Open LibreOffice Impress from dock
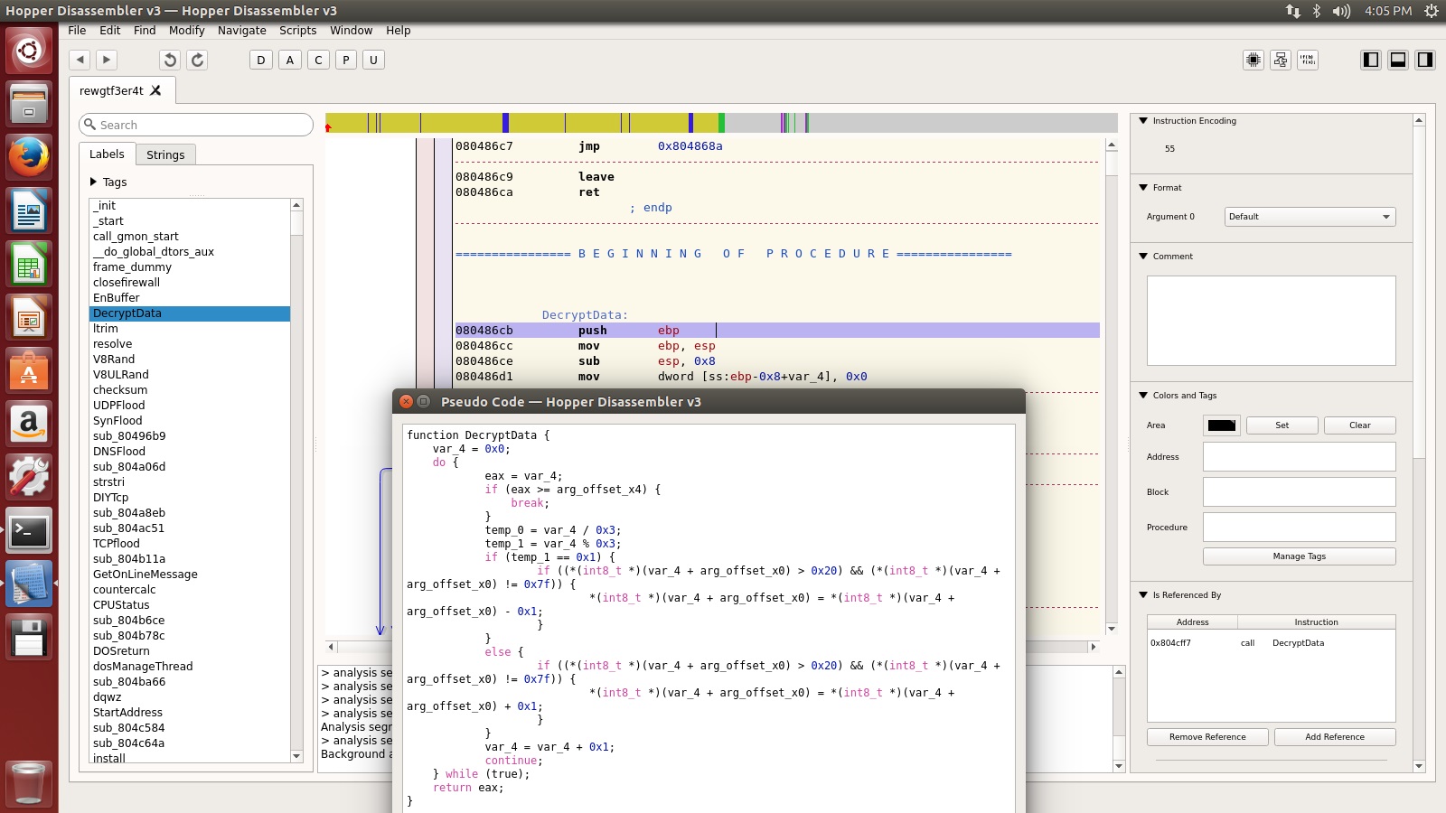1446x813 pixels. click(x=29, y=318)
